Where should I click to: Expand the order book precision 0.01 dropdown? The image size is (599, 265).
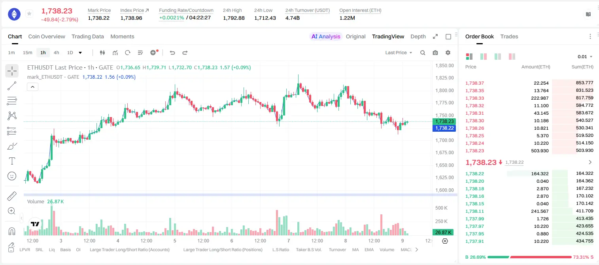click(x=585, y=57)
